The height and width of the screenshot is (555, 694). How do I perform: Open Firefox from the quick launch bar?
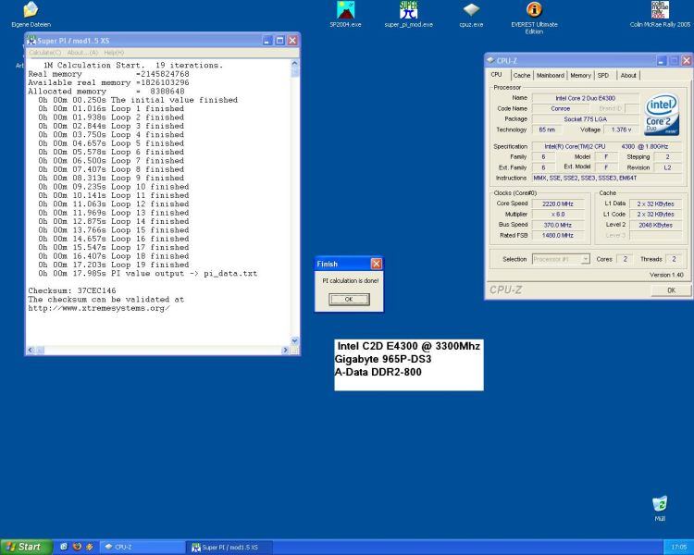77,547
